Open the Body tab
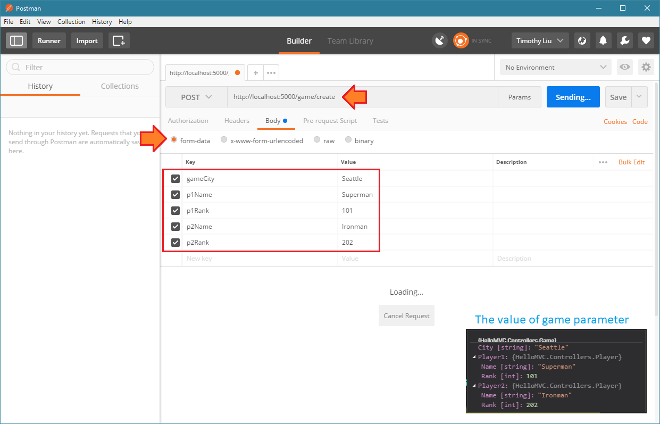Image resolution: width=660 pixels, height=424 pixels. [276, 121]
